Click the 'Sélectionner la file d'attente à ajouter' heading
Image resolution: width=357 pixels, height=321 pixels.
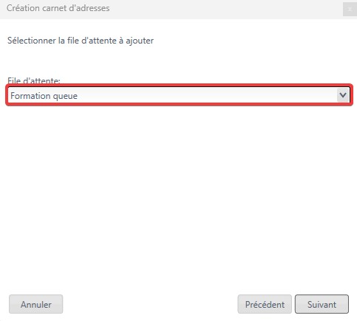(81, 41)
